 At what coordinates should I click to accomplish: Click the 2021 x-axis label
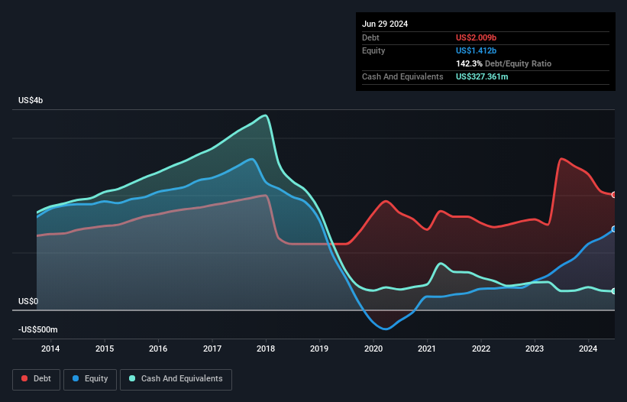[427, 349]
